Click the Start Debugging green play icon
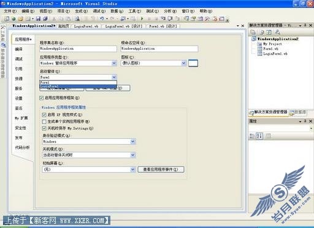The width and height of the screenshot is (314, 228). [142, 19]
